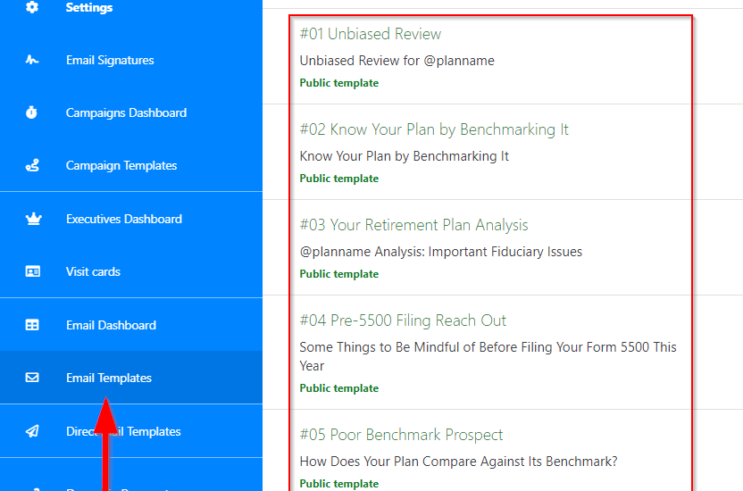Select Campaign Templates in the sidebar
743x491 pixels.
[x=121, y=166]
